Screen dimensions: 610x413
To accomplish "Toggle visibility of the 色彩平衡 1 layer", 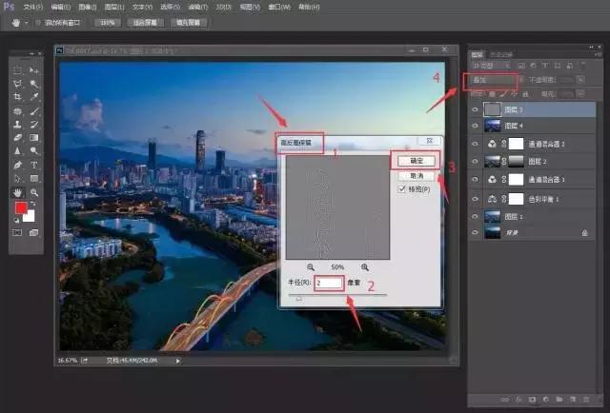I will 475,198.
